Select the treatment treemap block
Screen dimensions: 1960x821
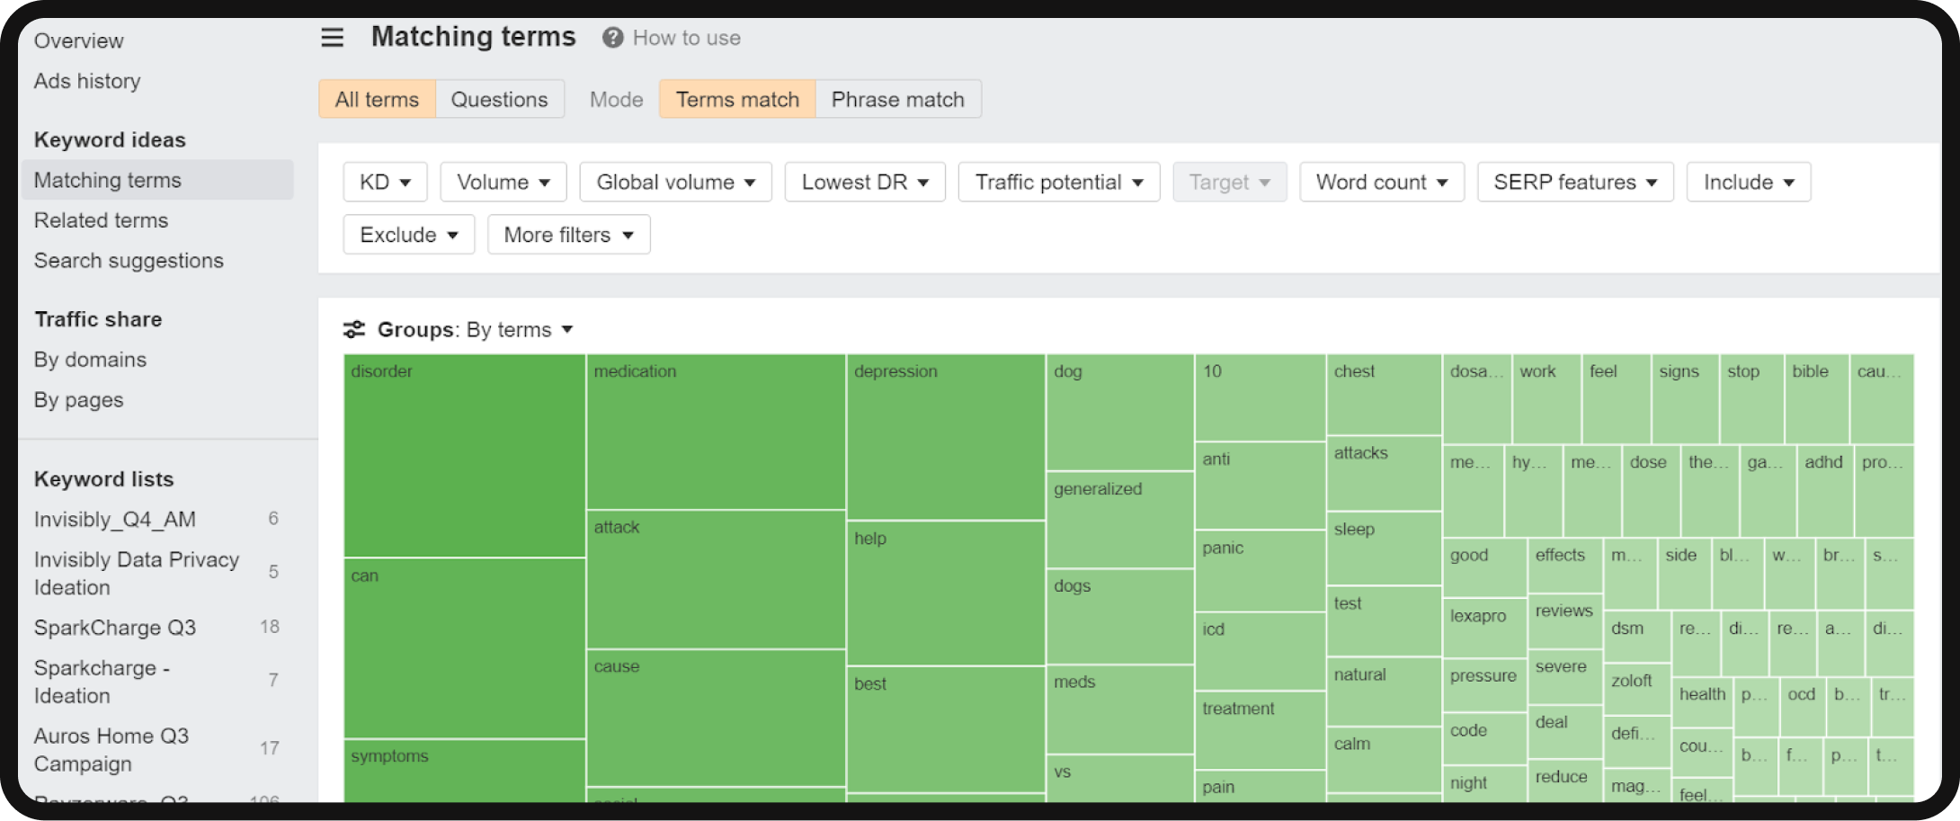(x=1261, y=730)
